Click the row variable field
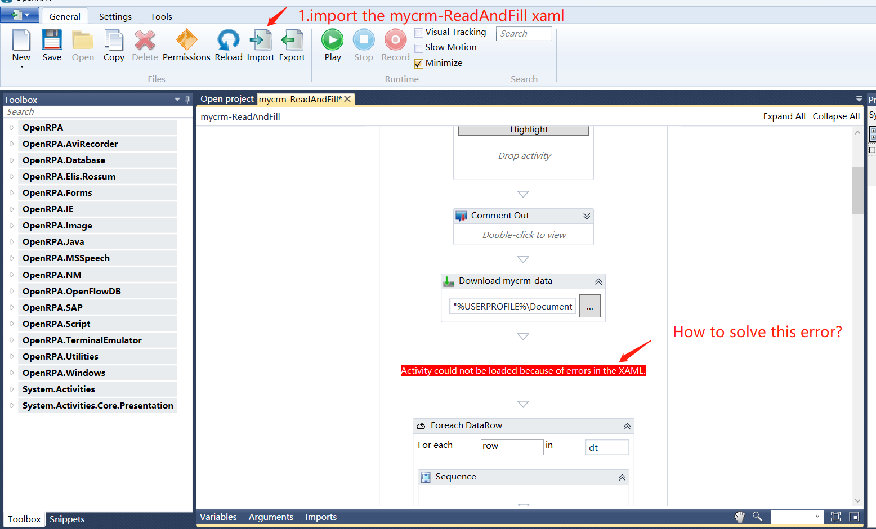 tap(512, 446)
